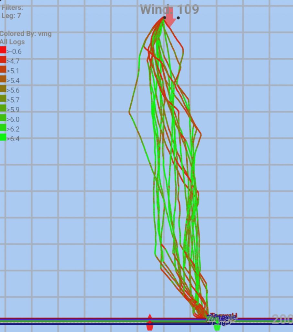Click the overlapping boat name labels

coord(222,319)
